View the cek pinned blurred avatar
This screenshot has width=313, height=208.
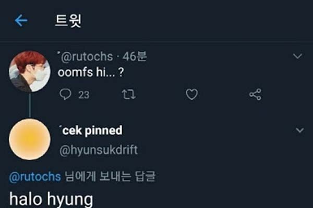[x=30, y=139]
